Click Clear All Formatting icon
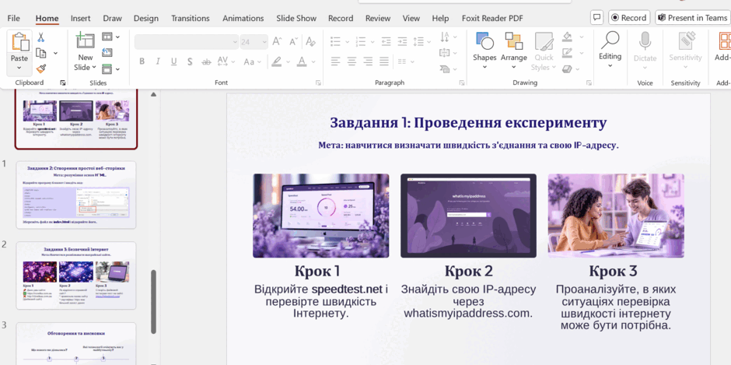Image resolution: width=731 pixels, height=365 pixels. coord(310,42)
